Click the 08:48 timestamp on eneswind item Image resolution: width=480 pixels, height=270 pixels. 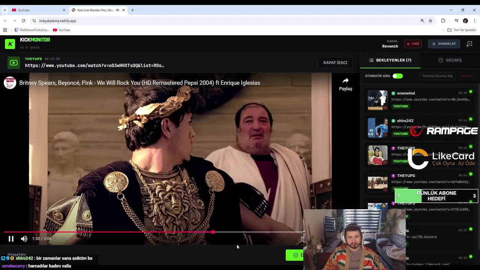[462, 93]
